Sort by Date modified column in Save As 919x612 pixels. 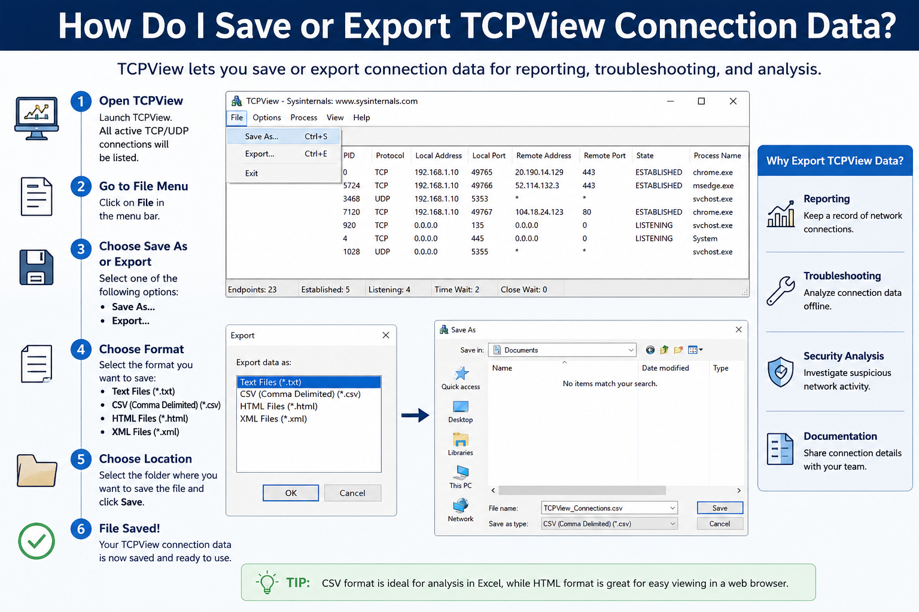tap(665, 368)
